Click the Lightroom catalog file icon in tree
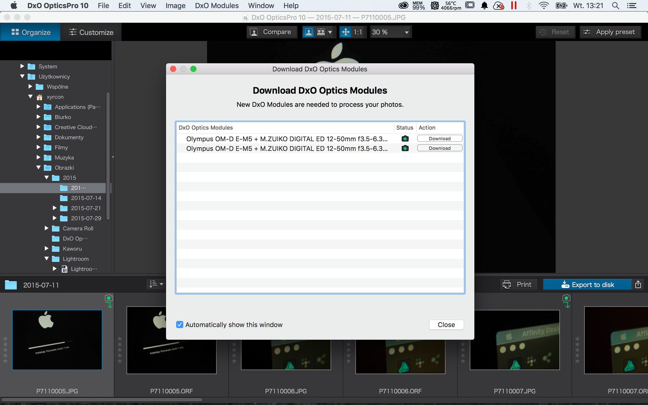This screenshot has width=648, height=405. click(64, 269)
